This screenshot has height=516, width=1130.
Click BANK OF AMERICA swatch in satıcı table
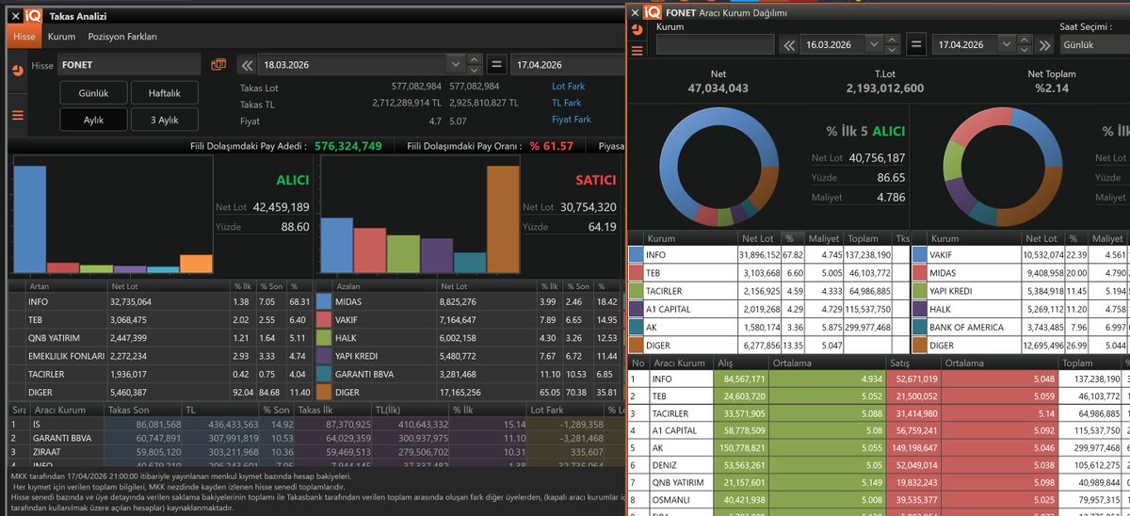919,327
